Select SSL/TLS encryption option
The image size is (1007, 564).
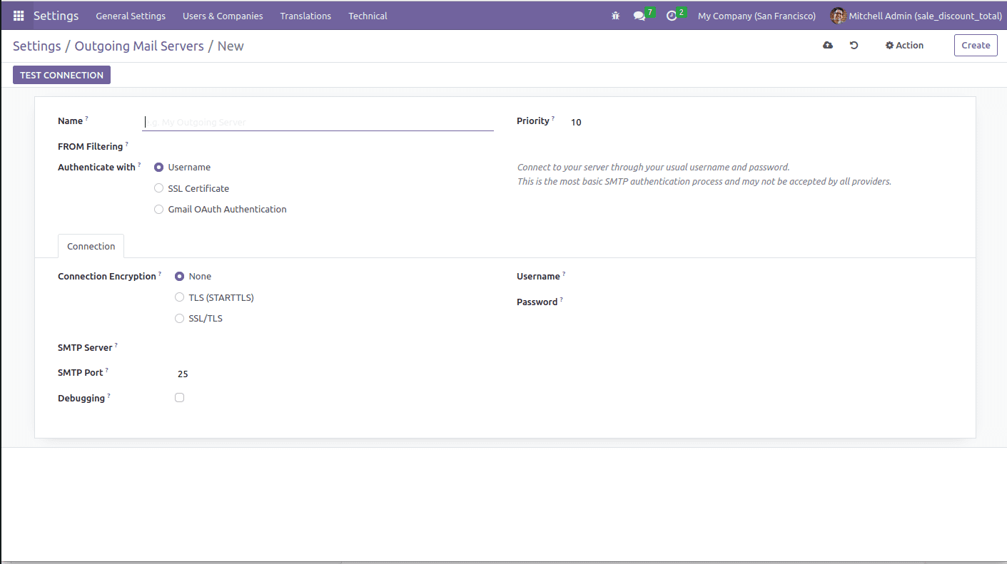coord(180,319)
